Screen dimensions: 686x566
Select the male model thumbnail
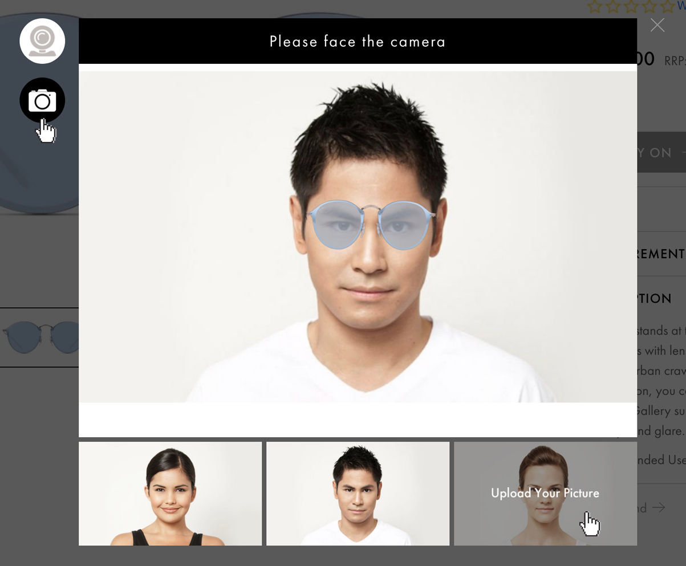point(358,493)
